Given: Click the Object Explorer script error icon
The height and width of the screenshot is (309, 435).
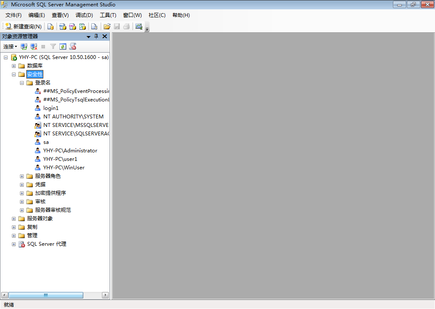Looking at the screenshot, I should tap(73, 47).
